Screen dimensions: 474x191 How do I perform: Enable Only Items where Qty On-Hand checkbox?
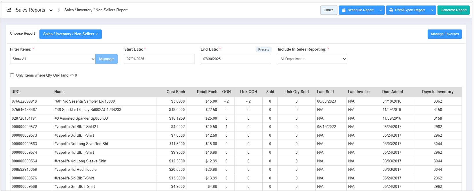pyautogui.click(x=12, y=75)
